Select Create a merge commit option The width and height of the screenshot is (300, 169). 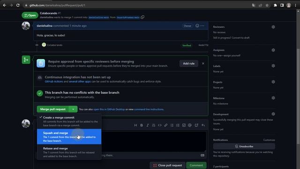tap(69, 121)
